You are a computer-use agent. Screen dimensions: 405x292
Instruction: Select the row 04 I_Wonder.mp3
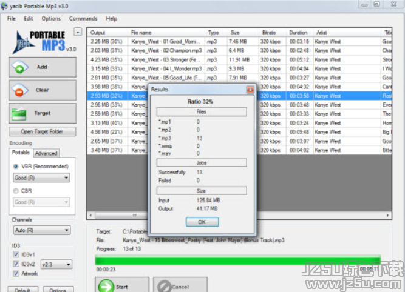point(239,68)
